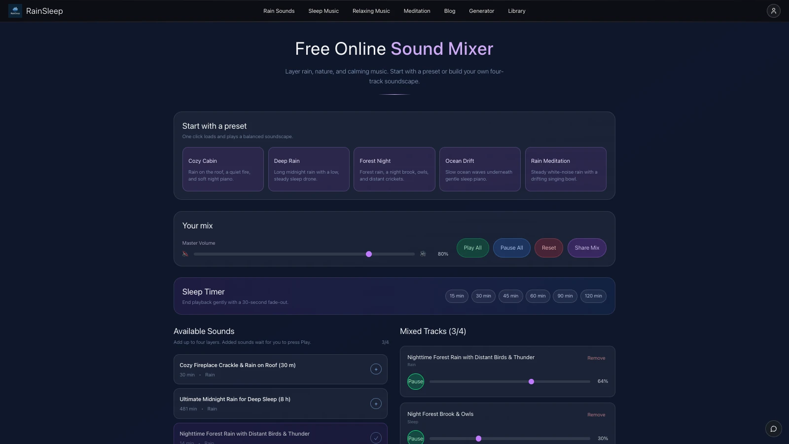The image size is (789, 444).
Task: Click the Ultimate Midnight Rain for Deep Sleep title
Action: [235, 399]
